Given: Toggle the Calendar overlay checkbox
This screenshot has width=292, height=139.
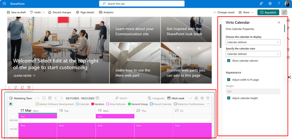Looking at the screenshot, I should tap(77, 104).
